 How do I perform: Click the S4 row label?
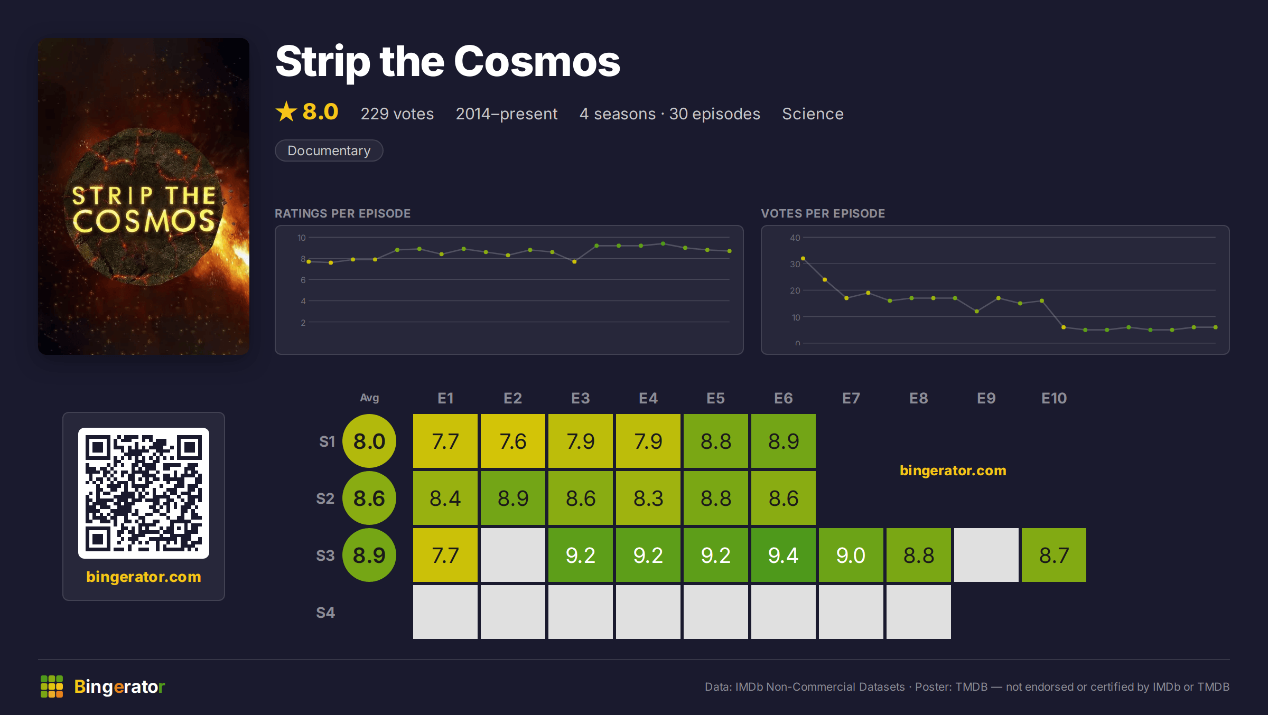click(325, 613)
